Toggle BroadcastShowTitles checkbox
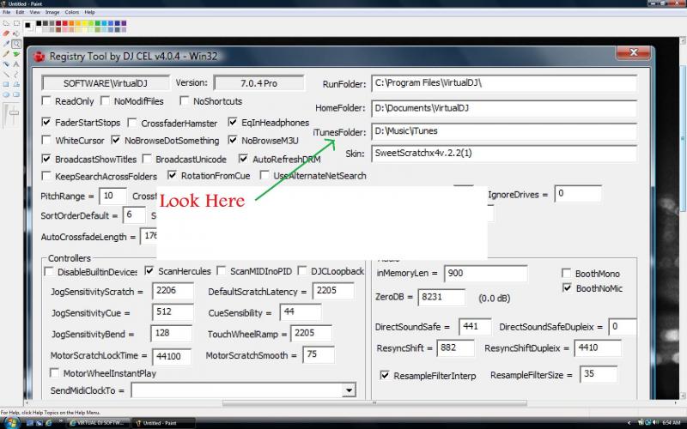 click(x=46, y=159)
